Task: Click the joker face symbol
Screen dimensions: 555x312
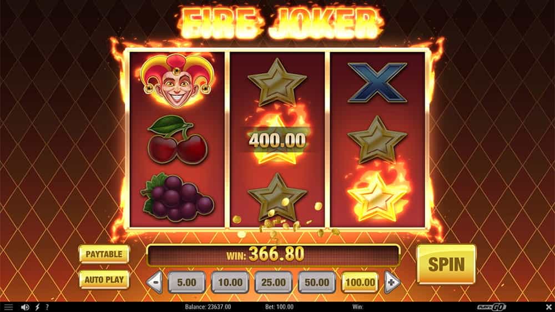Action: tap(177, 80)
